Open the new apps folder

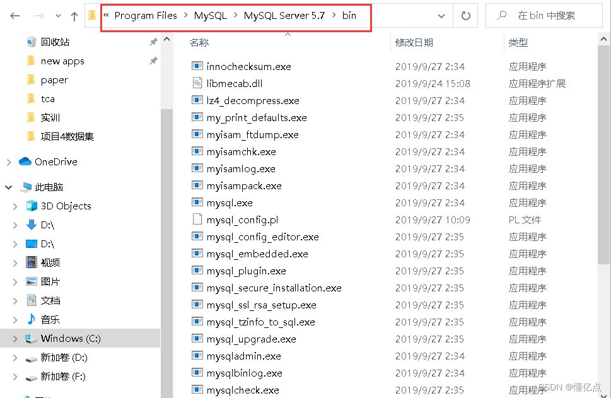(62, 61)
